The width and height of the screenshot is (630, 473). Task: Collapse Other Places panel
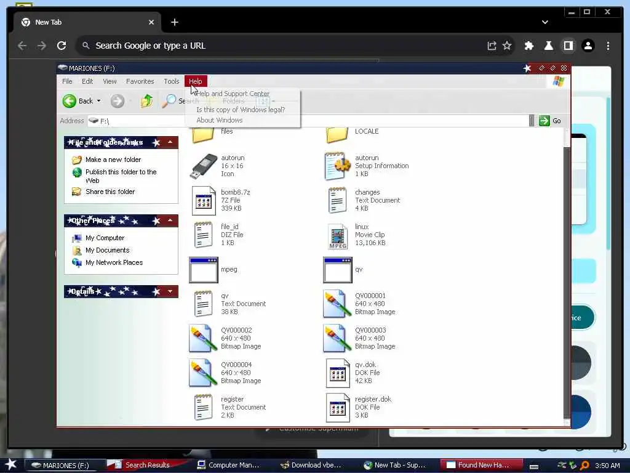[x=170, y=220]
